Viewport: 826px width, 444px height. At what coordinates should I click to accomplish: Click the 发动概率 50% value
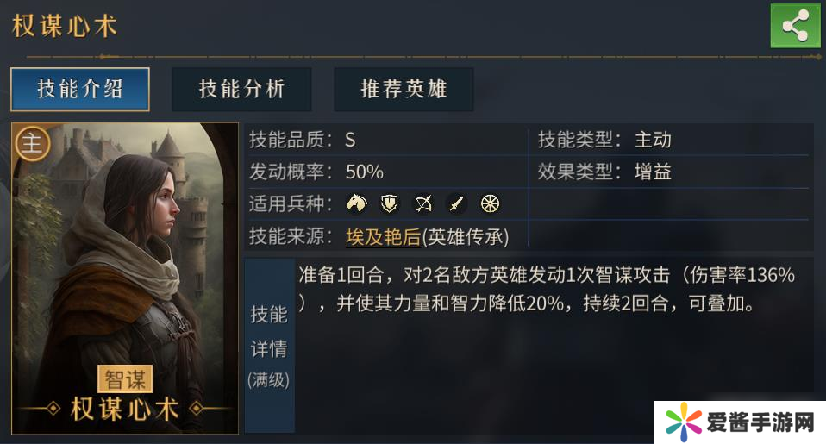tap(365, 172)
